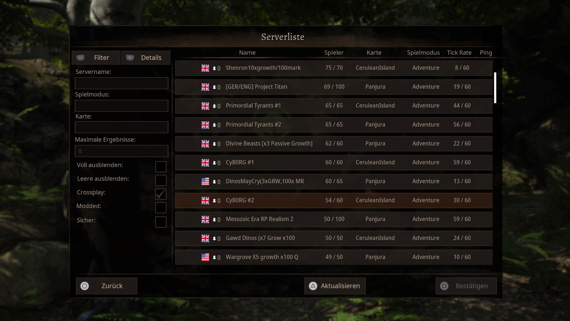Toggle the Leere ausblenden checkbox

coord(161,180)
